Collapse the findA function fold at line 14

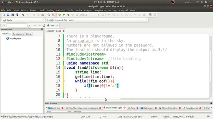(x=65, y=67)
